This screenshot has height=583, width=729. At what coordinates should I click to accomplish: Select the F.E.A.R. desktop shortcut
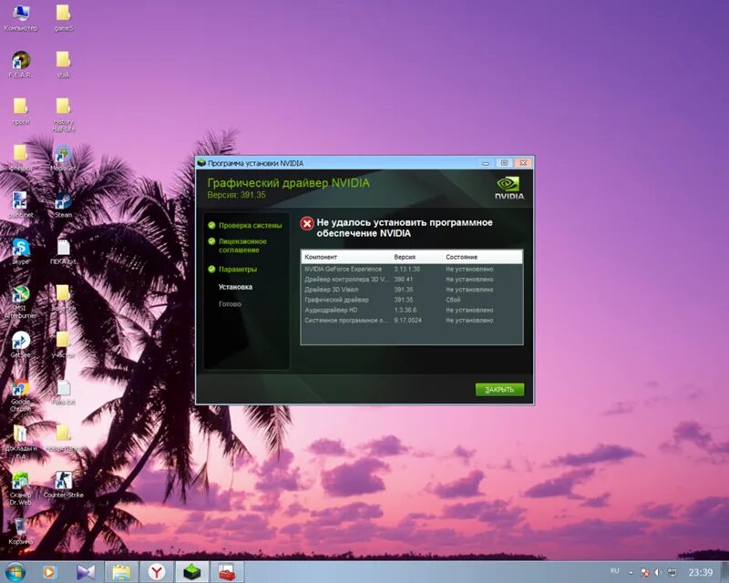coord(20,64)
